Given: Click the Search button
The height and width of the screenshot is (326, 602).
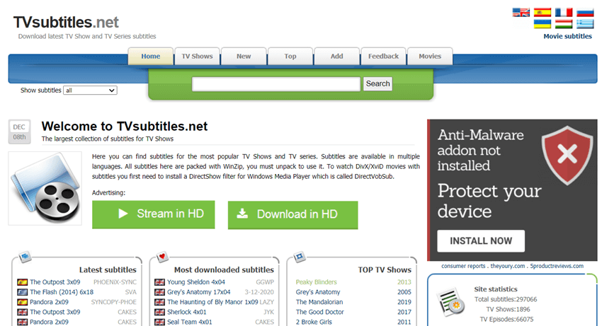Looking at the screenshot, I should coord(377,83).
